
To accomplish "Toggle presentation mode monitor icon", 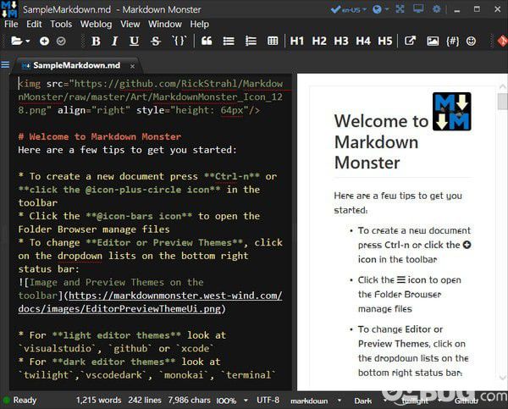I will pos(418,8).
